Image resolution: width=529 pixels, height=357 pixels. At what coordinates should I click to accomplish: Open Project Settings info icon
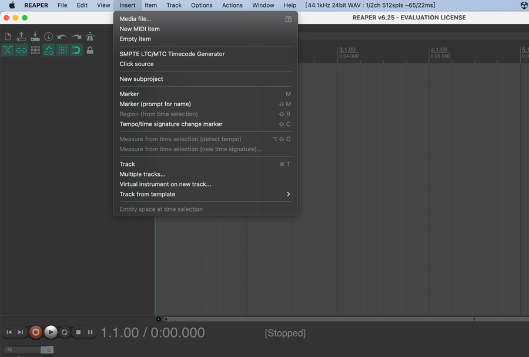tap(49, 37)
